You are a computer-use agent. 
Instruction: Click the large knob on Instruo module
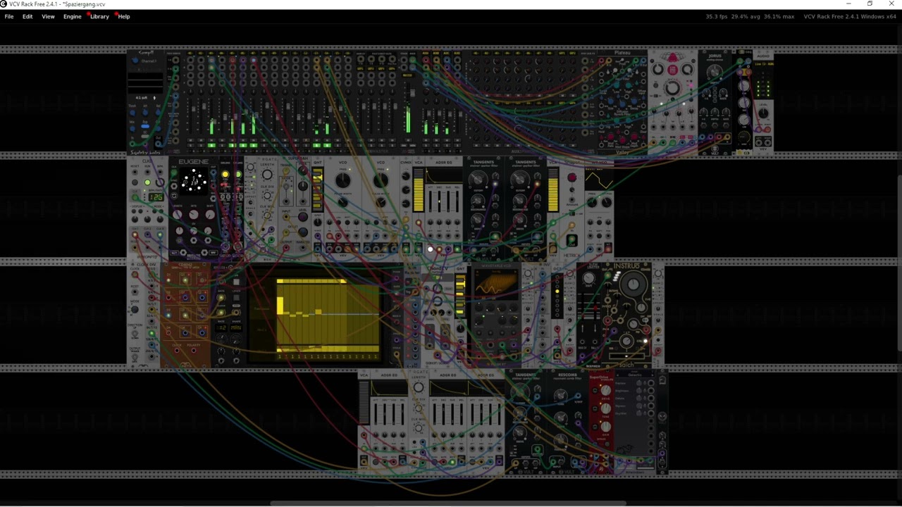[633, 285]
